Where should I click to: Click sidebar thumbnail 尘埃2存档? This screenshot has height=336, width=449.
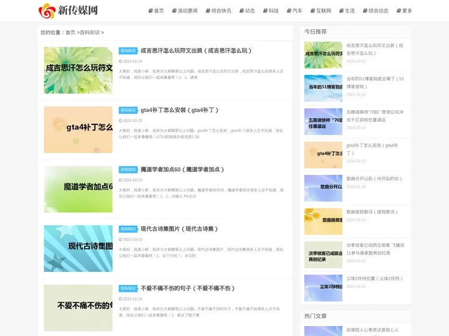(x=323, y=288)
